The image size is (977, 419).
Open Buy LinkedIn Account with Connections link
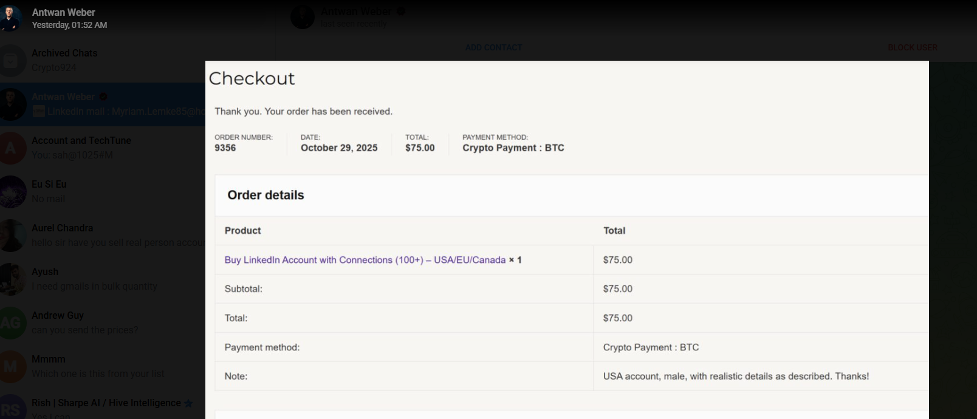coord(365,260)
